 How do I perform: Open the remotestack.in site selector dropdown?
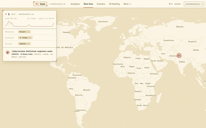coord(194,4)
